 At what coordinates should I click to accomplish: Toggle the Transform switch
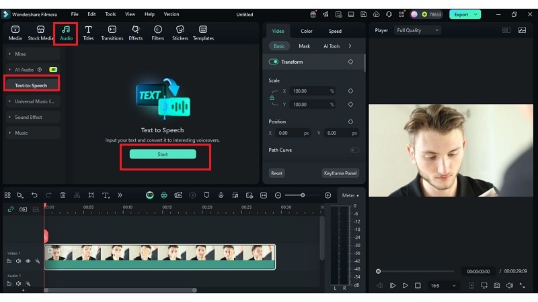point(274,62)
